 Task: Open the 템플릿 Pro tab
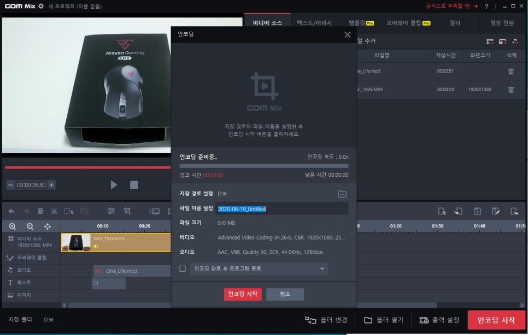pos(361,23)
